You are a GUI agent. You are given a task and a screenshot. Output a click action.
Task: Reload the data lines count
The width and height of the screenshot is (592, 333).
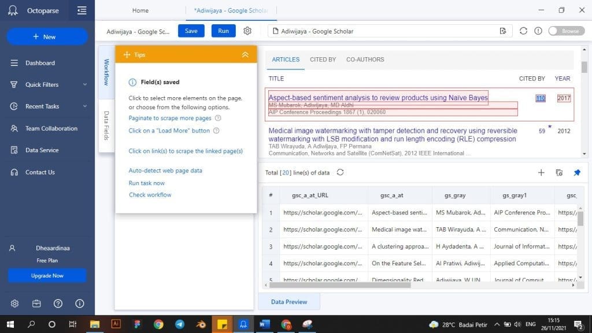340,172
